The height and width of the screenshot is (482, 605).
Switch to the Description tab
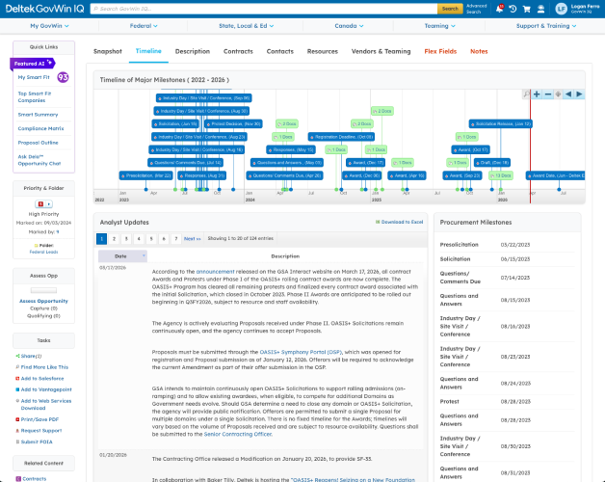pos(193,51)
